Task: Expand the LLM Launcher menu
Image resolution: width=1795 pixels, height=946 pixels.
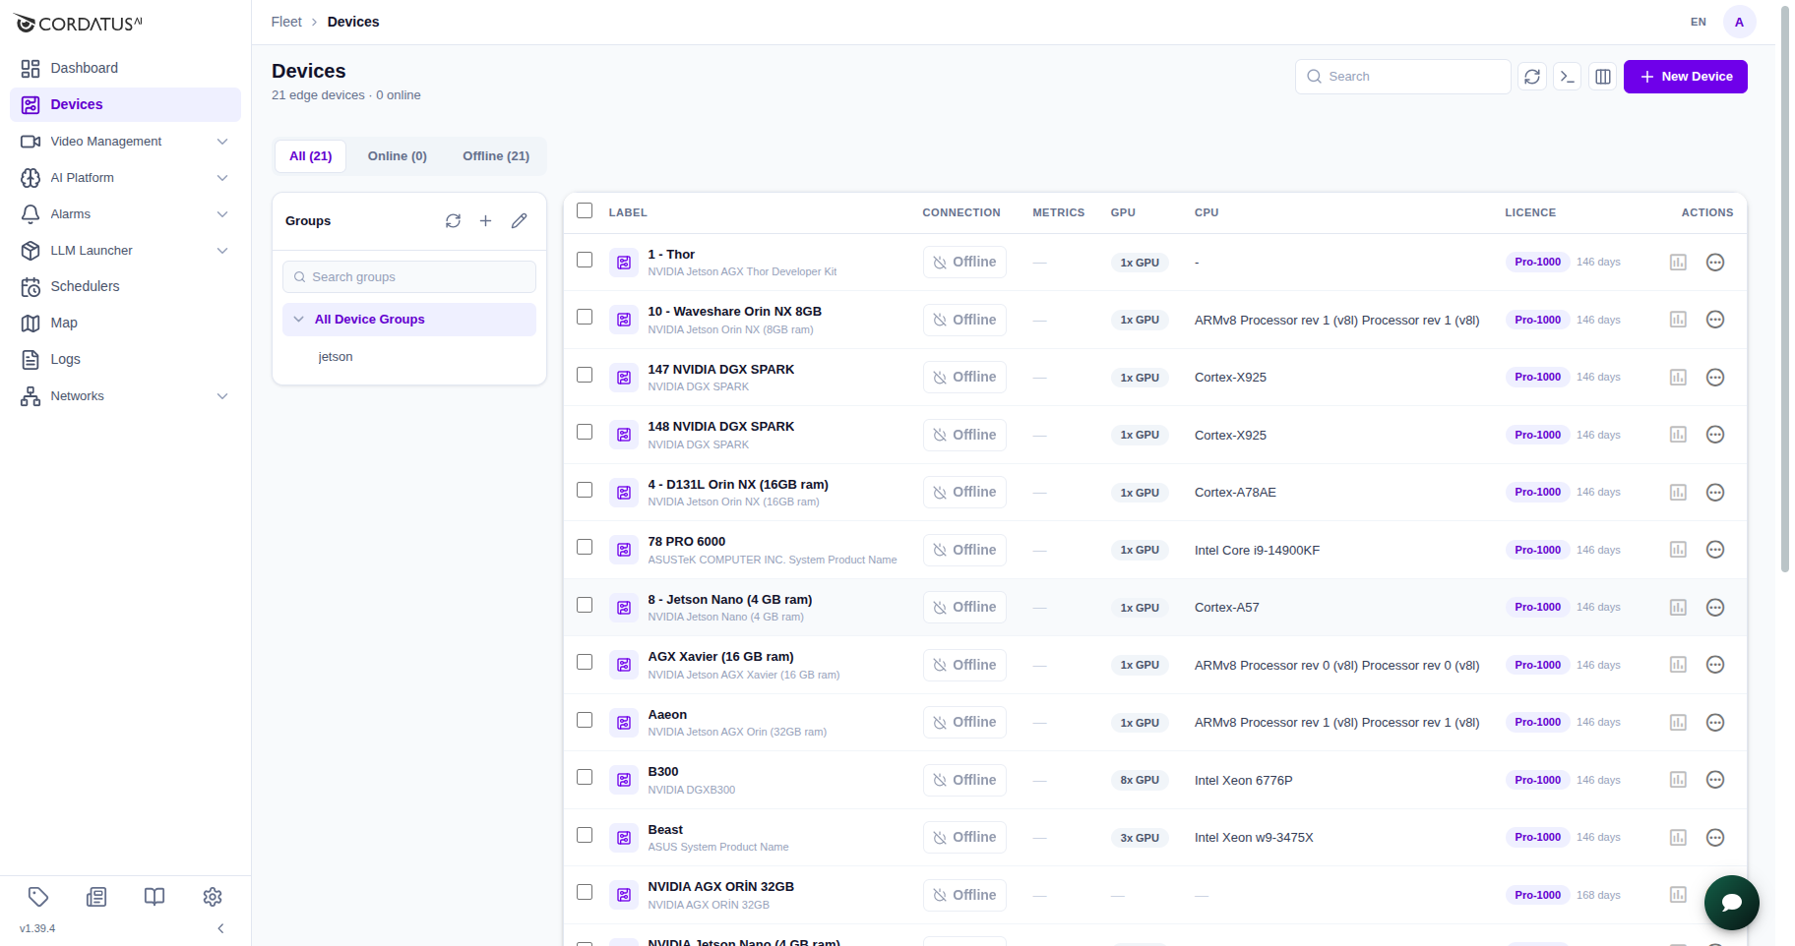Action: point(125,251)
